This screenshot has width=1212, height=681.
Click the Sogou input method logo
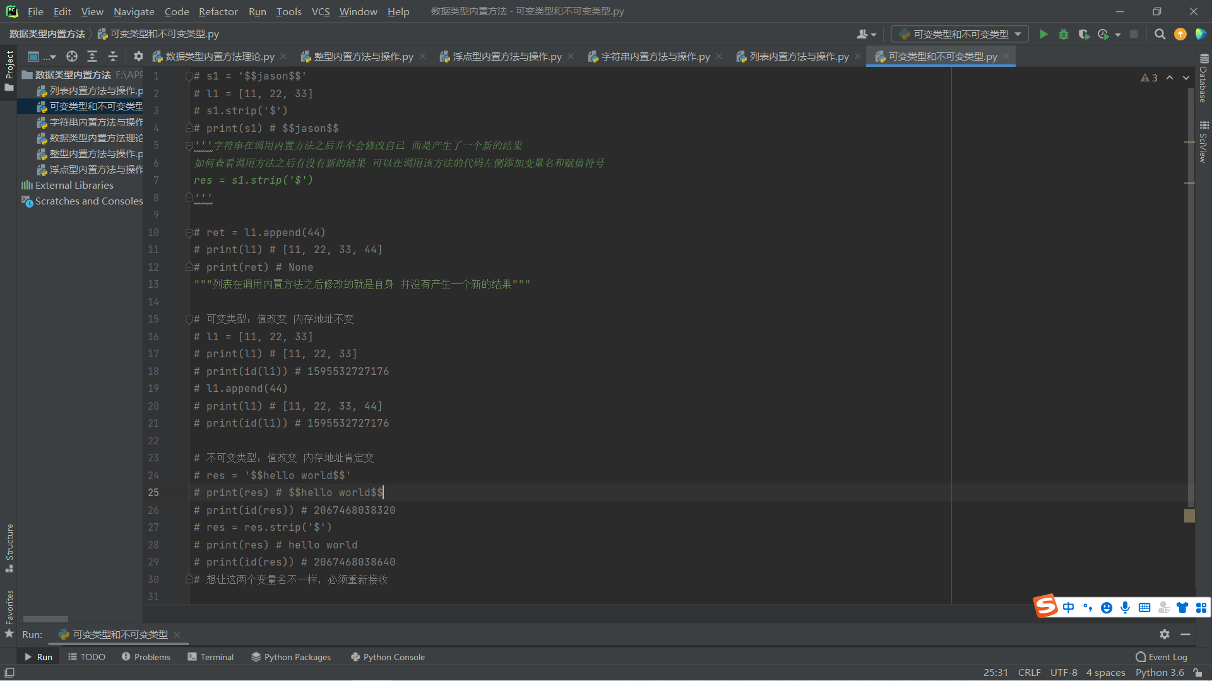tap(1046, 607)
